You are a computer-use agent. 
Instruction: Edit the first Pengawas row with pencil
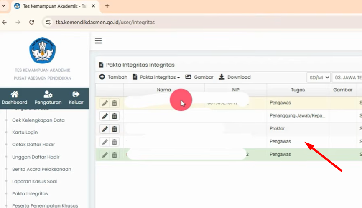coord(105,103)
